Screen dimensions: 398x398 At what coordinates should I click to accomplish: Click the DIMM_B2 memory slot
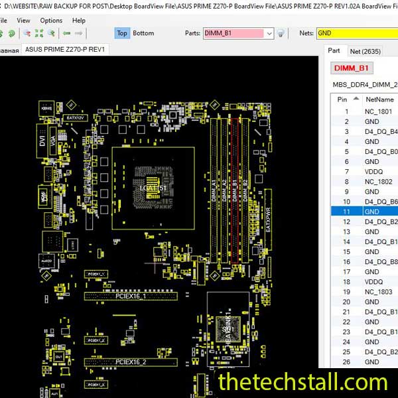pyautogui.click(x=245, y=190)
